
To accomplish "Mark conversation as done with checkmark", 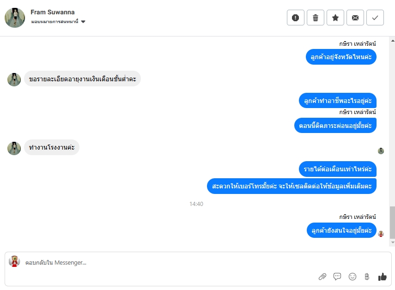I will 375,18.
